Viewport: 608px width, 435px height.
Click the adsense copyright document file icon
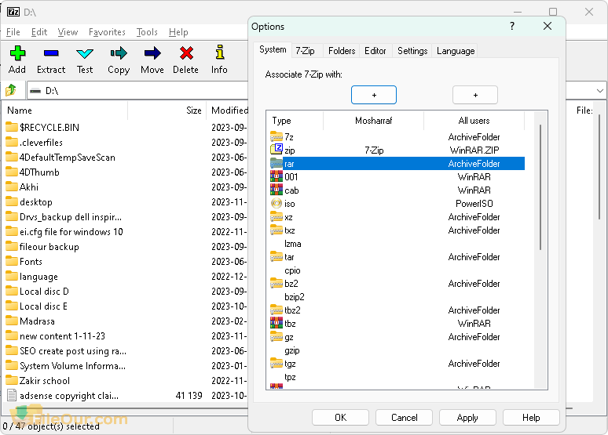click(x=12, y=395)
